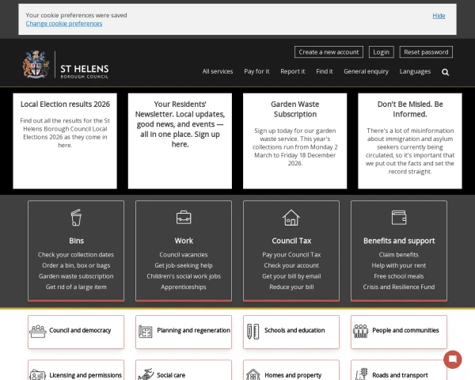This screenshot has height=380, width=475.
Task: Select Order a bin, box or bags
Action: pos(76,265)
